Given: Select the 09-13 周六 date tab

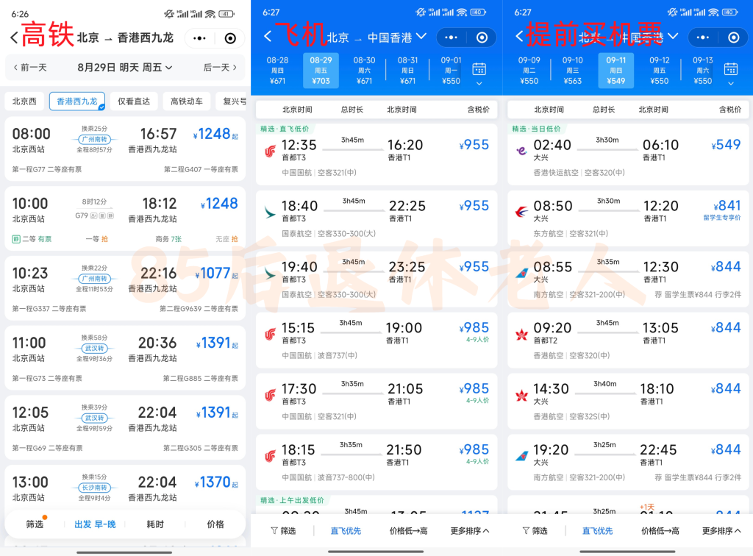Looking at the screenshot, I should click(x=702, y=71).
